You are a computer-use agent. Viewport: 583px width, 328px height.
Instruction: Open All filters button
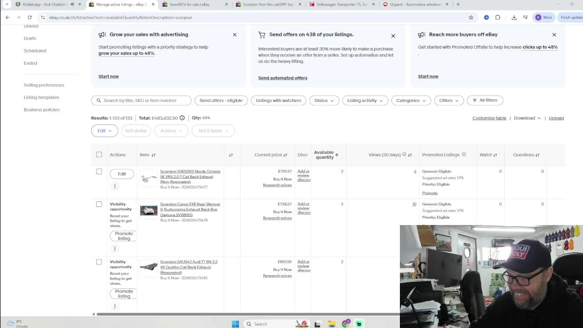485,100
